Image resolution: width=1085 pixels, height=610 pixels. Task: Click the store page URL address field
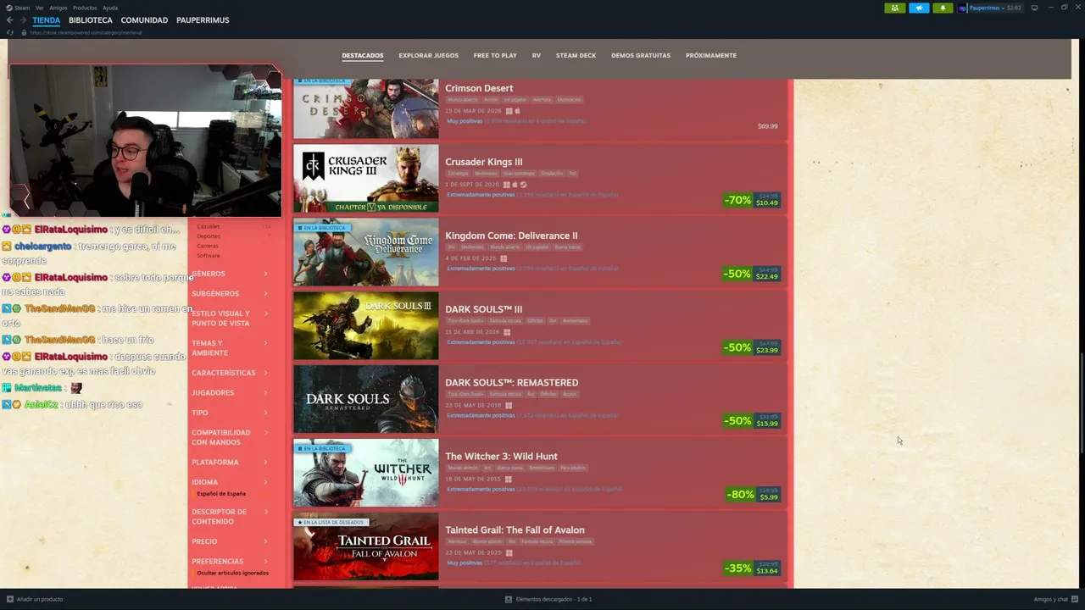[86, 32]
